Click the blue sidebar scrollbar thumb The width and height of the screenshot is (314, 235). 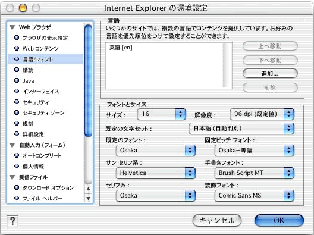(88, 81)
